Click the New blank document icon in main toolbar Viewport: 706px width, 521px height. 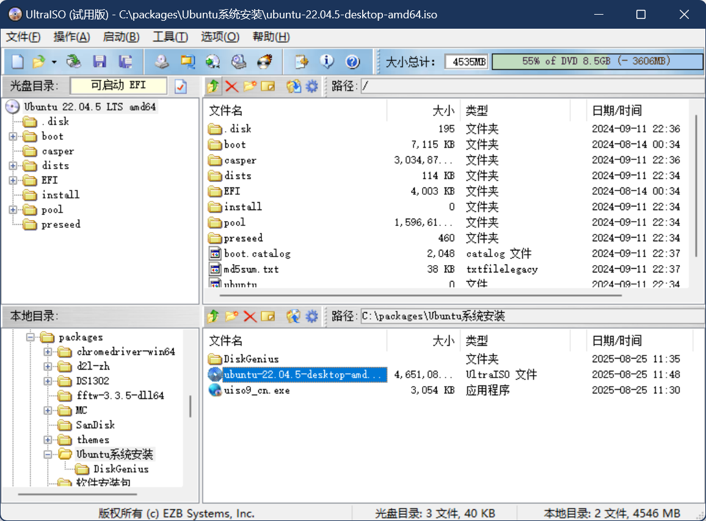18,61
